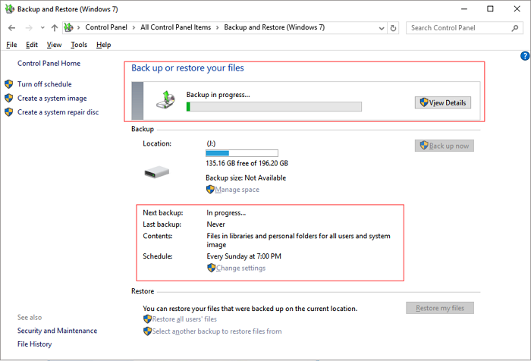531x361 pixels.
Task: Refresh the Control Panel page
Action: click(x=393, y=28)
